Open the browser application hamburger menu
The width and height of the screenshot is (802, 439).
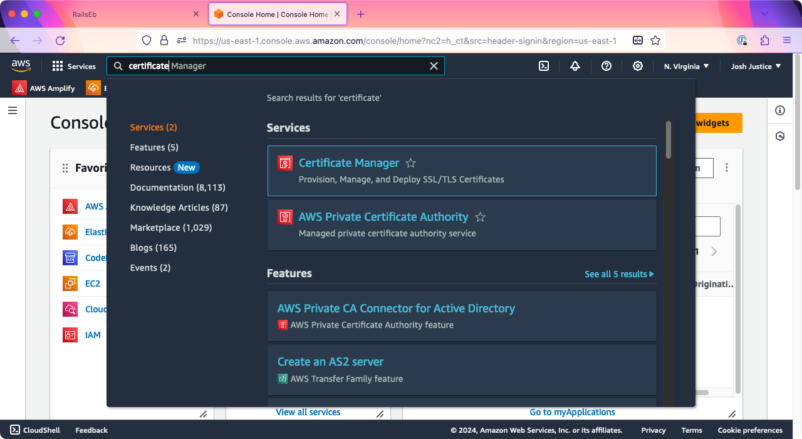tap(787, 40)
